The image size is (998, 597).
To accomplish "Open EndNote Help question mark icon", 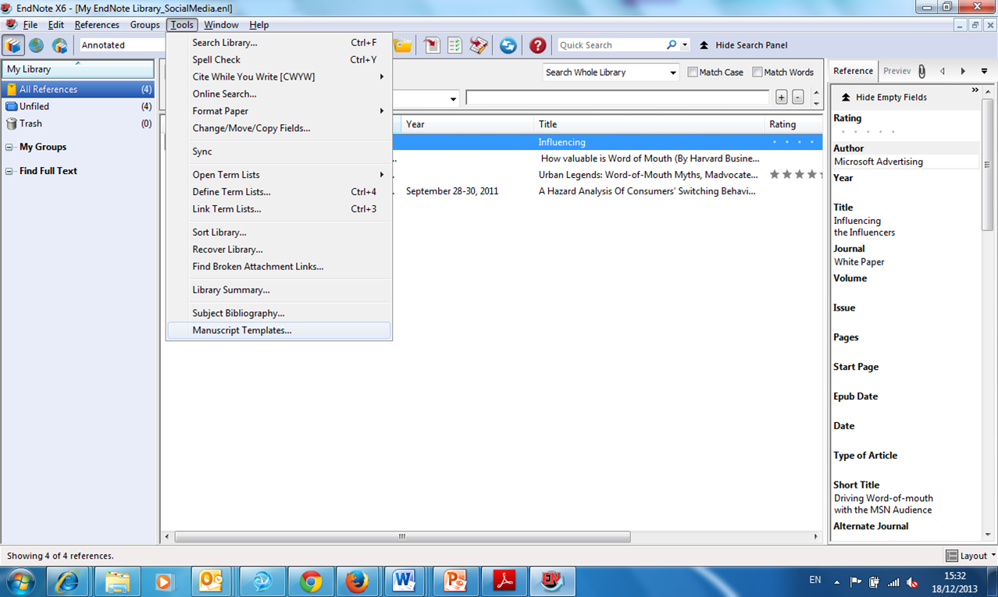I will click(x=537, y=45).
